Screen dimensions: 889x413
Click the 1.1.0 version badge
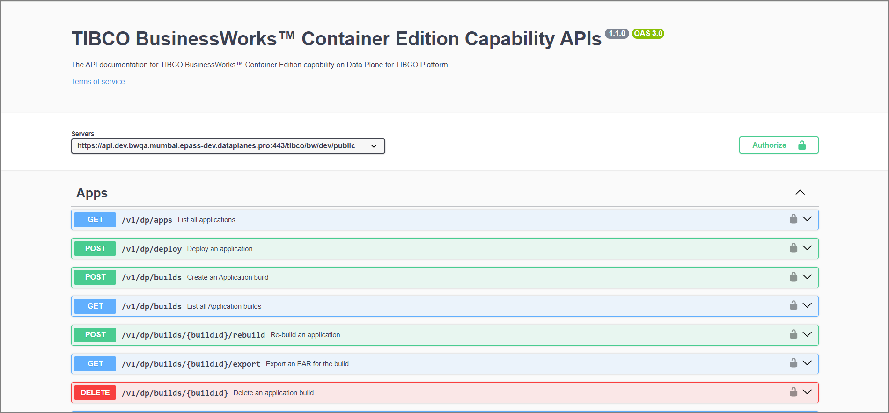[617, 33]
